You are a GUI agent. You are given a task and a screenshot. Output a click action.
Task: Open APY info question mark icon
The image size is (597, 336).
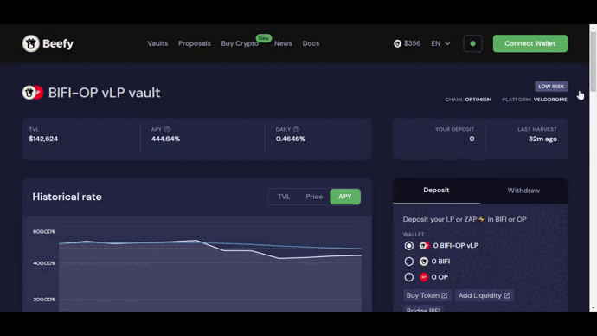pyautogui.click(x=168, y=130)
